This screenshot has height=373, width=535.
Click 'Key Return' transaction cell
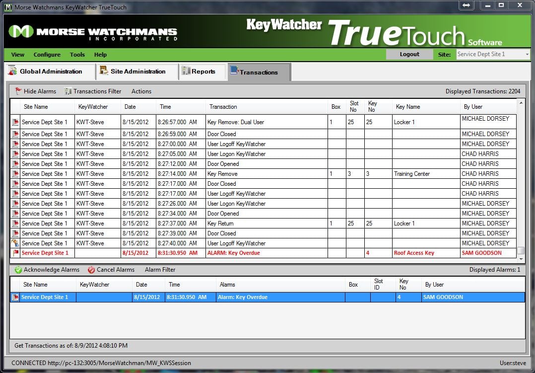coord(267,224)
